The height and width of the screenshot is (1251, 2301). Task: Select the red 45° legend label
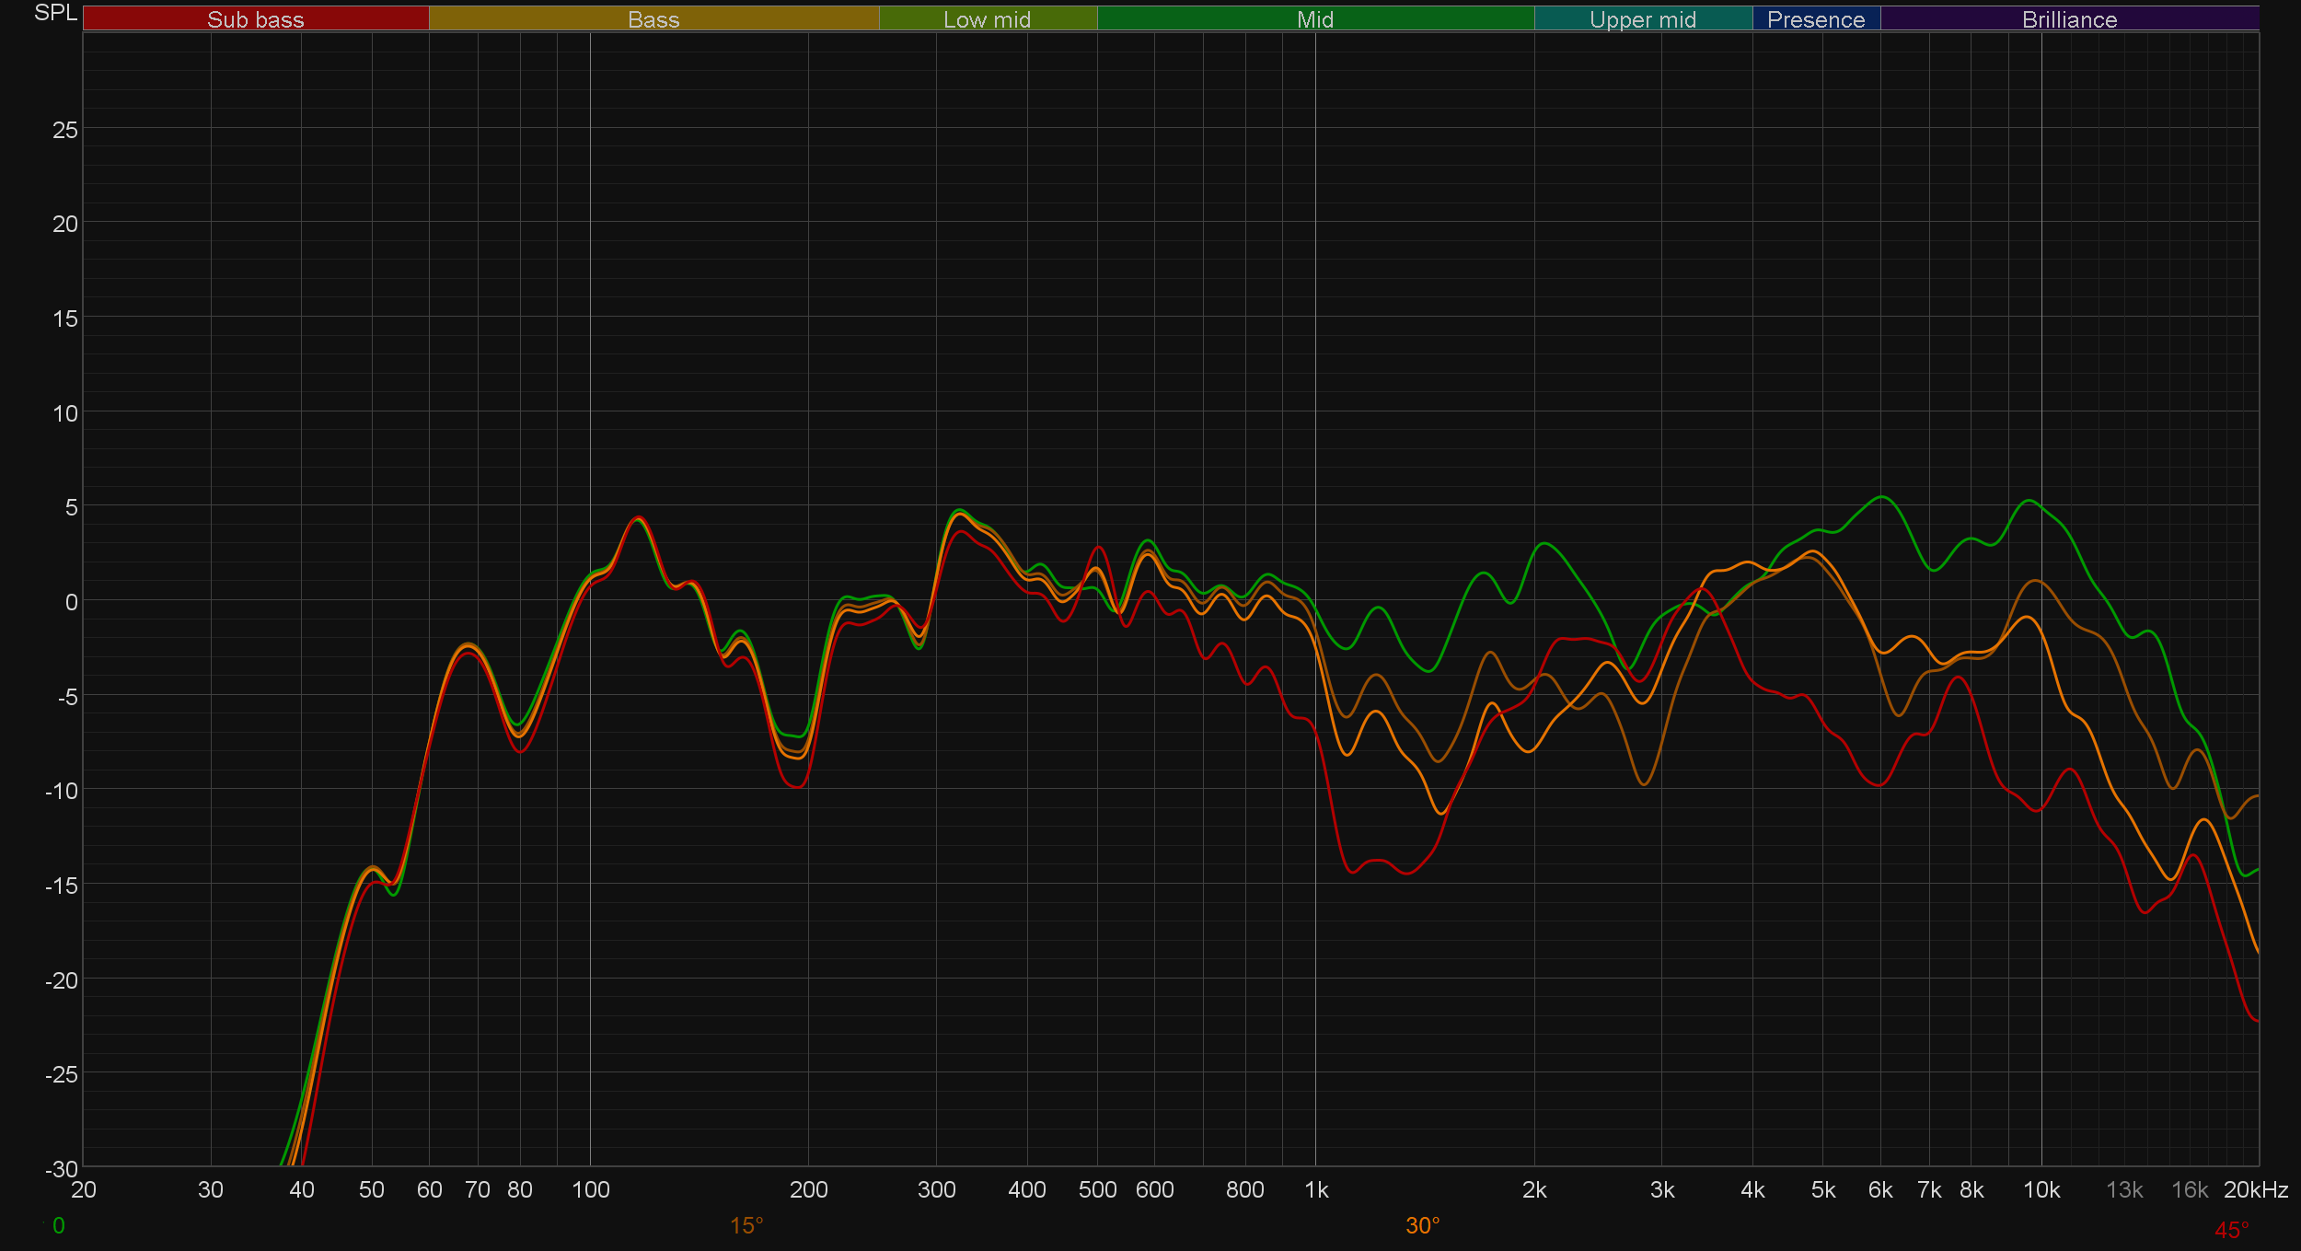(x=2231, y=1230)
